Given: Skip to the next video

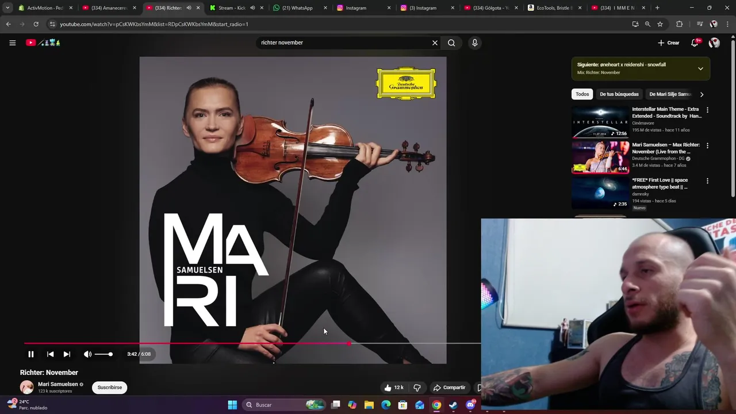Looking at the screenshot, I should click(67, 354).
